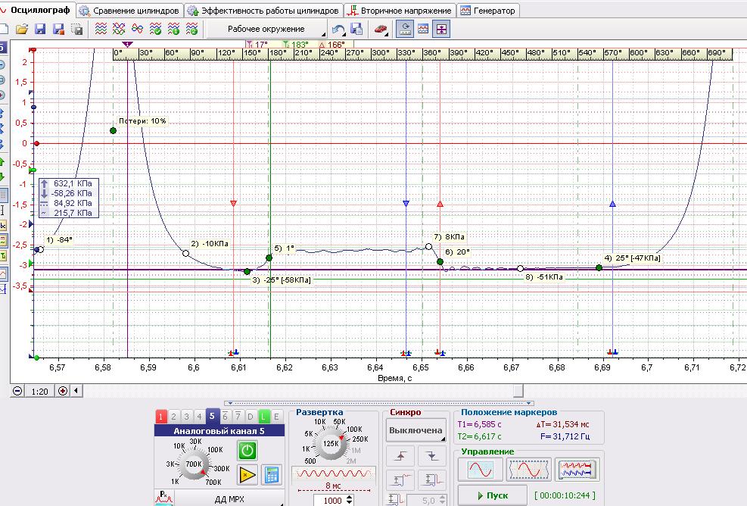Switch to Сравнение цилиндров tab
The image size is (747, 506).
[130, 11]
